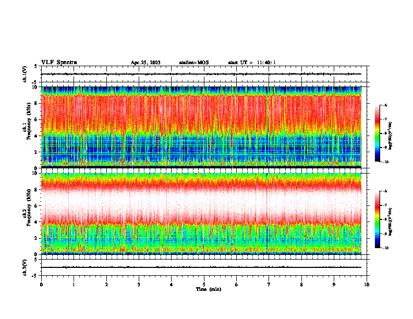
Task: Click the "ch.3(V)" waveform axis label
Action: 25,267
